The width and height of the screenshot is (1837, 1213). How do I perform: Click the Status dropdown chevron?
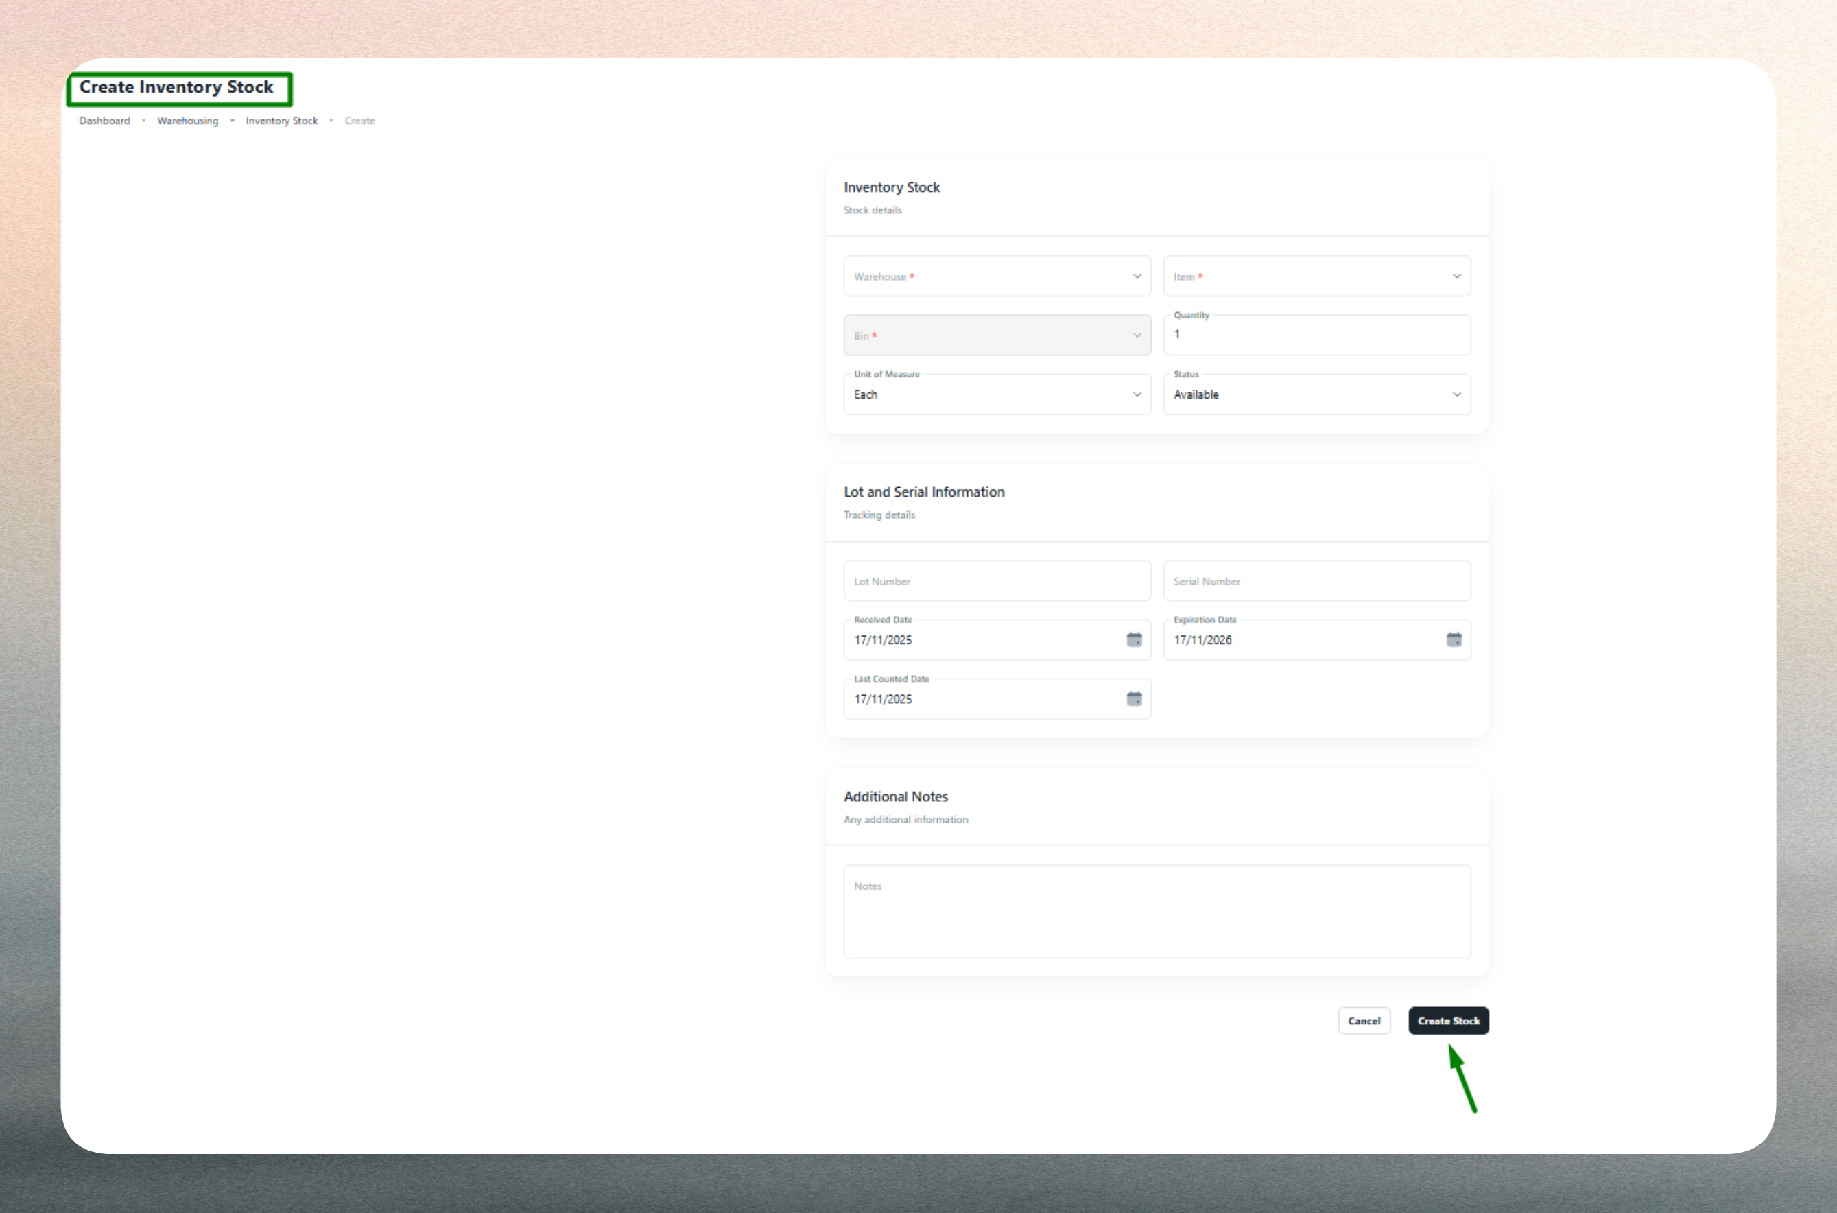(x=1457, y=394)
